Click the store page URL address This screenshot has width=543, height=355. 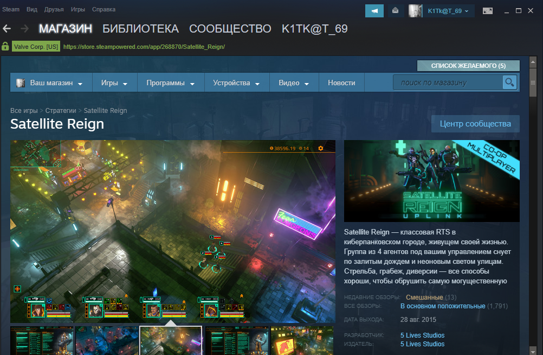(144, 47)
